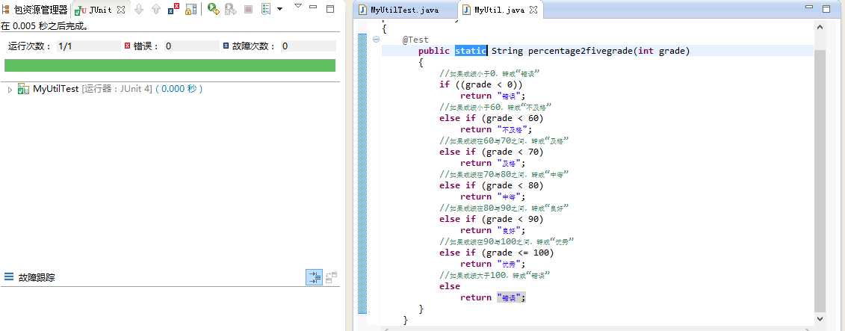Switch to 包资源管理器 tab

pyautogui.click(x=36, y=10)
